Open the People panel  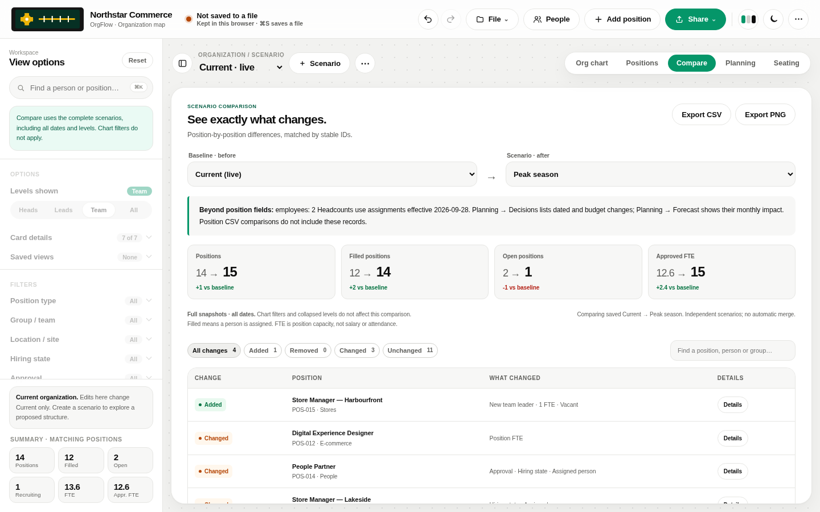551,19
